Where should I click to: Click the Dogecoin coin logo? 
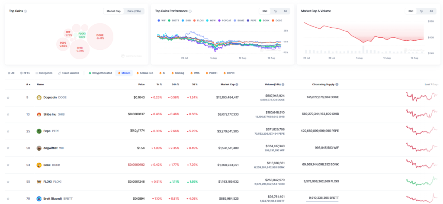[x=39, y=97]
